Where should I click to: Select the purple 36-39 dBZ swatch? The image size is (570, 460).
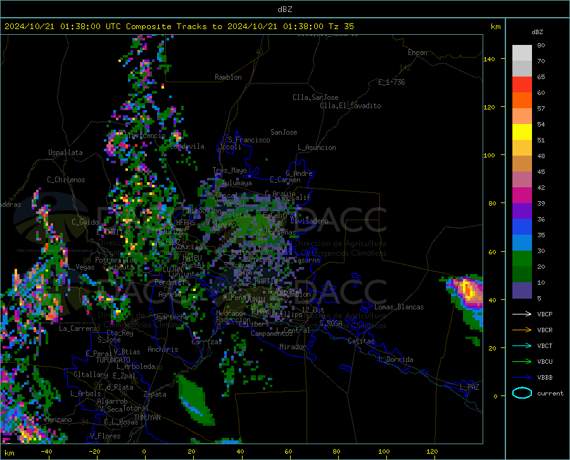coord(522,211)
